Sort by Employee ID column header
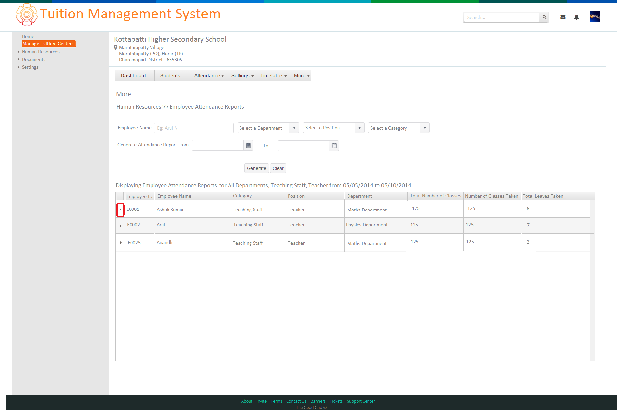The image size is (617, 410). tap(139, 196)
